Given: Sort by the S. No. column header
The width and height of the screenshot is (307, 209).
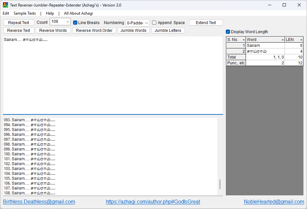Looking at the screenshot, I should point(236,40).
